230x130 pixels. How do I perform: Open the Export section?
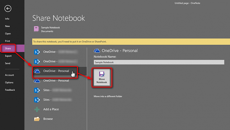(8, 56)
